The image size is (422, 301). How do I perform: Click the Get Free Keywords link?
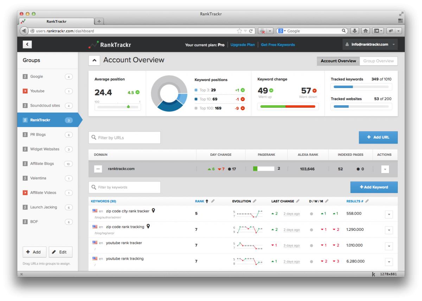click(278, 45)
